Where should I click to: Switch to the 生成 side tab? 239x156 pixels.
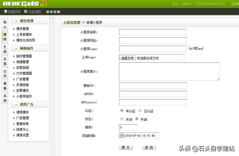coord(5,49)
